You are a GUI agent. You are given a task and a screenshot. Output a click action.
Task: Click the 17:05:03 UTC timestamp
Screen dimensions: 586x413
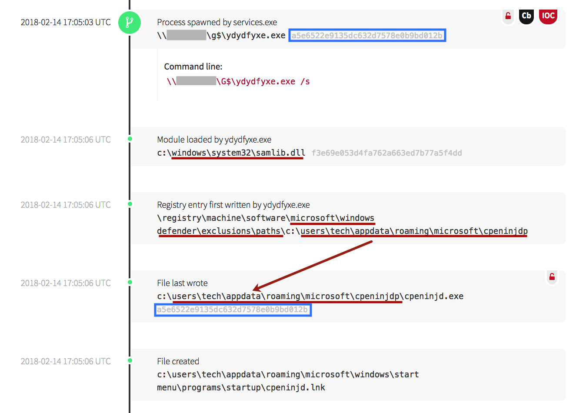66,22
